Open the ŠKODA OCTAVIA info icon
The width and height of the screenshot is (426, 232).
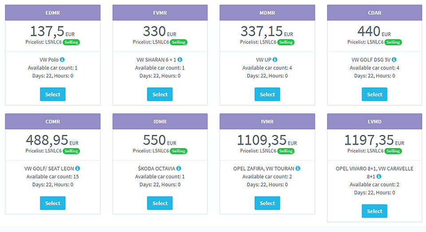click(179, 168)
